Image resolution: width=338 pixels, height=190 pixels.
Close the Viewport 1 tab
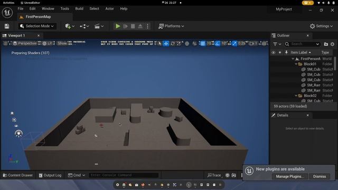click(39, 35)
